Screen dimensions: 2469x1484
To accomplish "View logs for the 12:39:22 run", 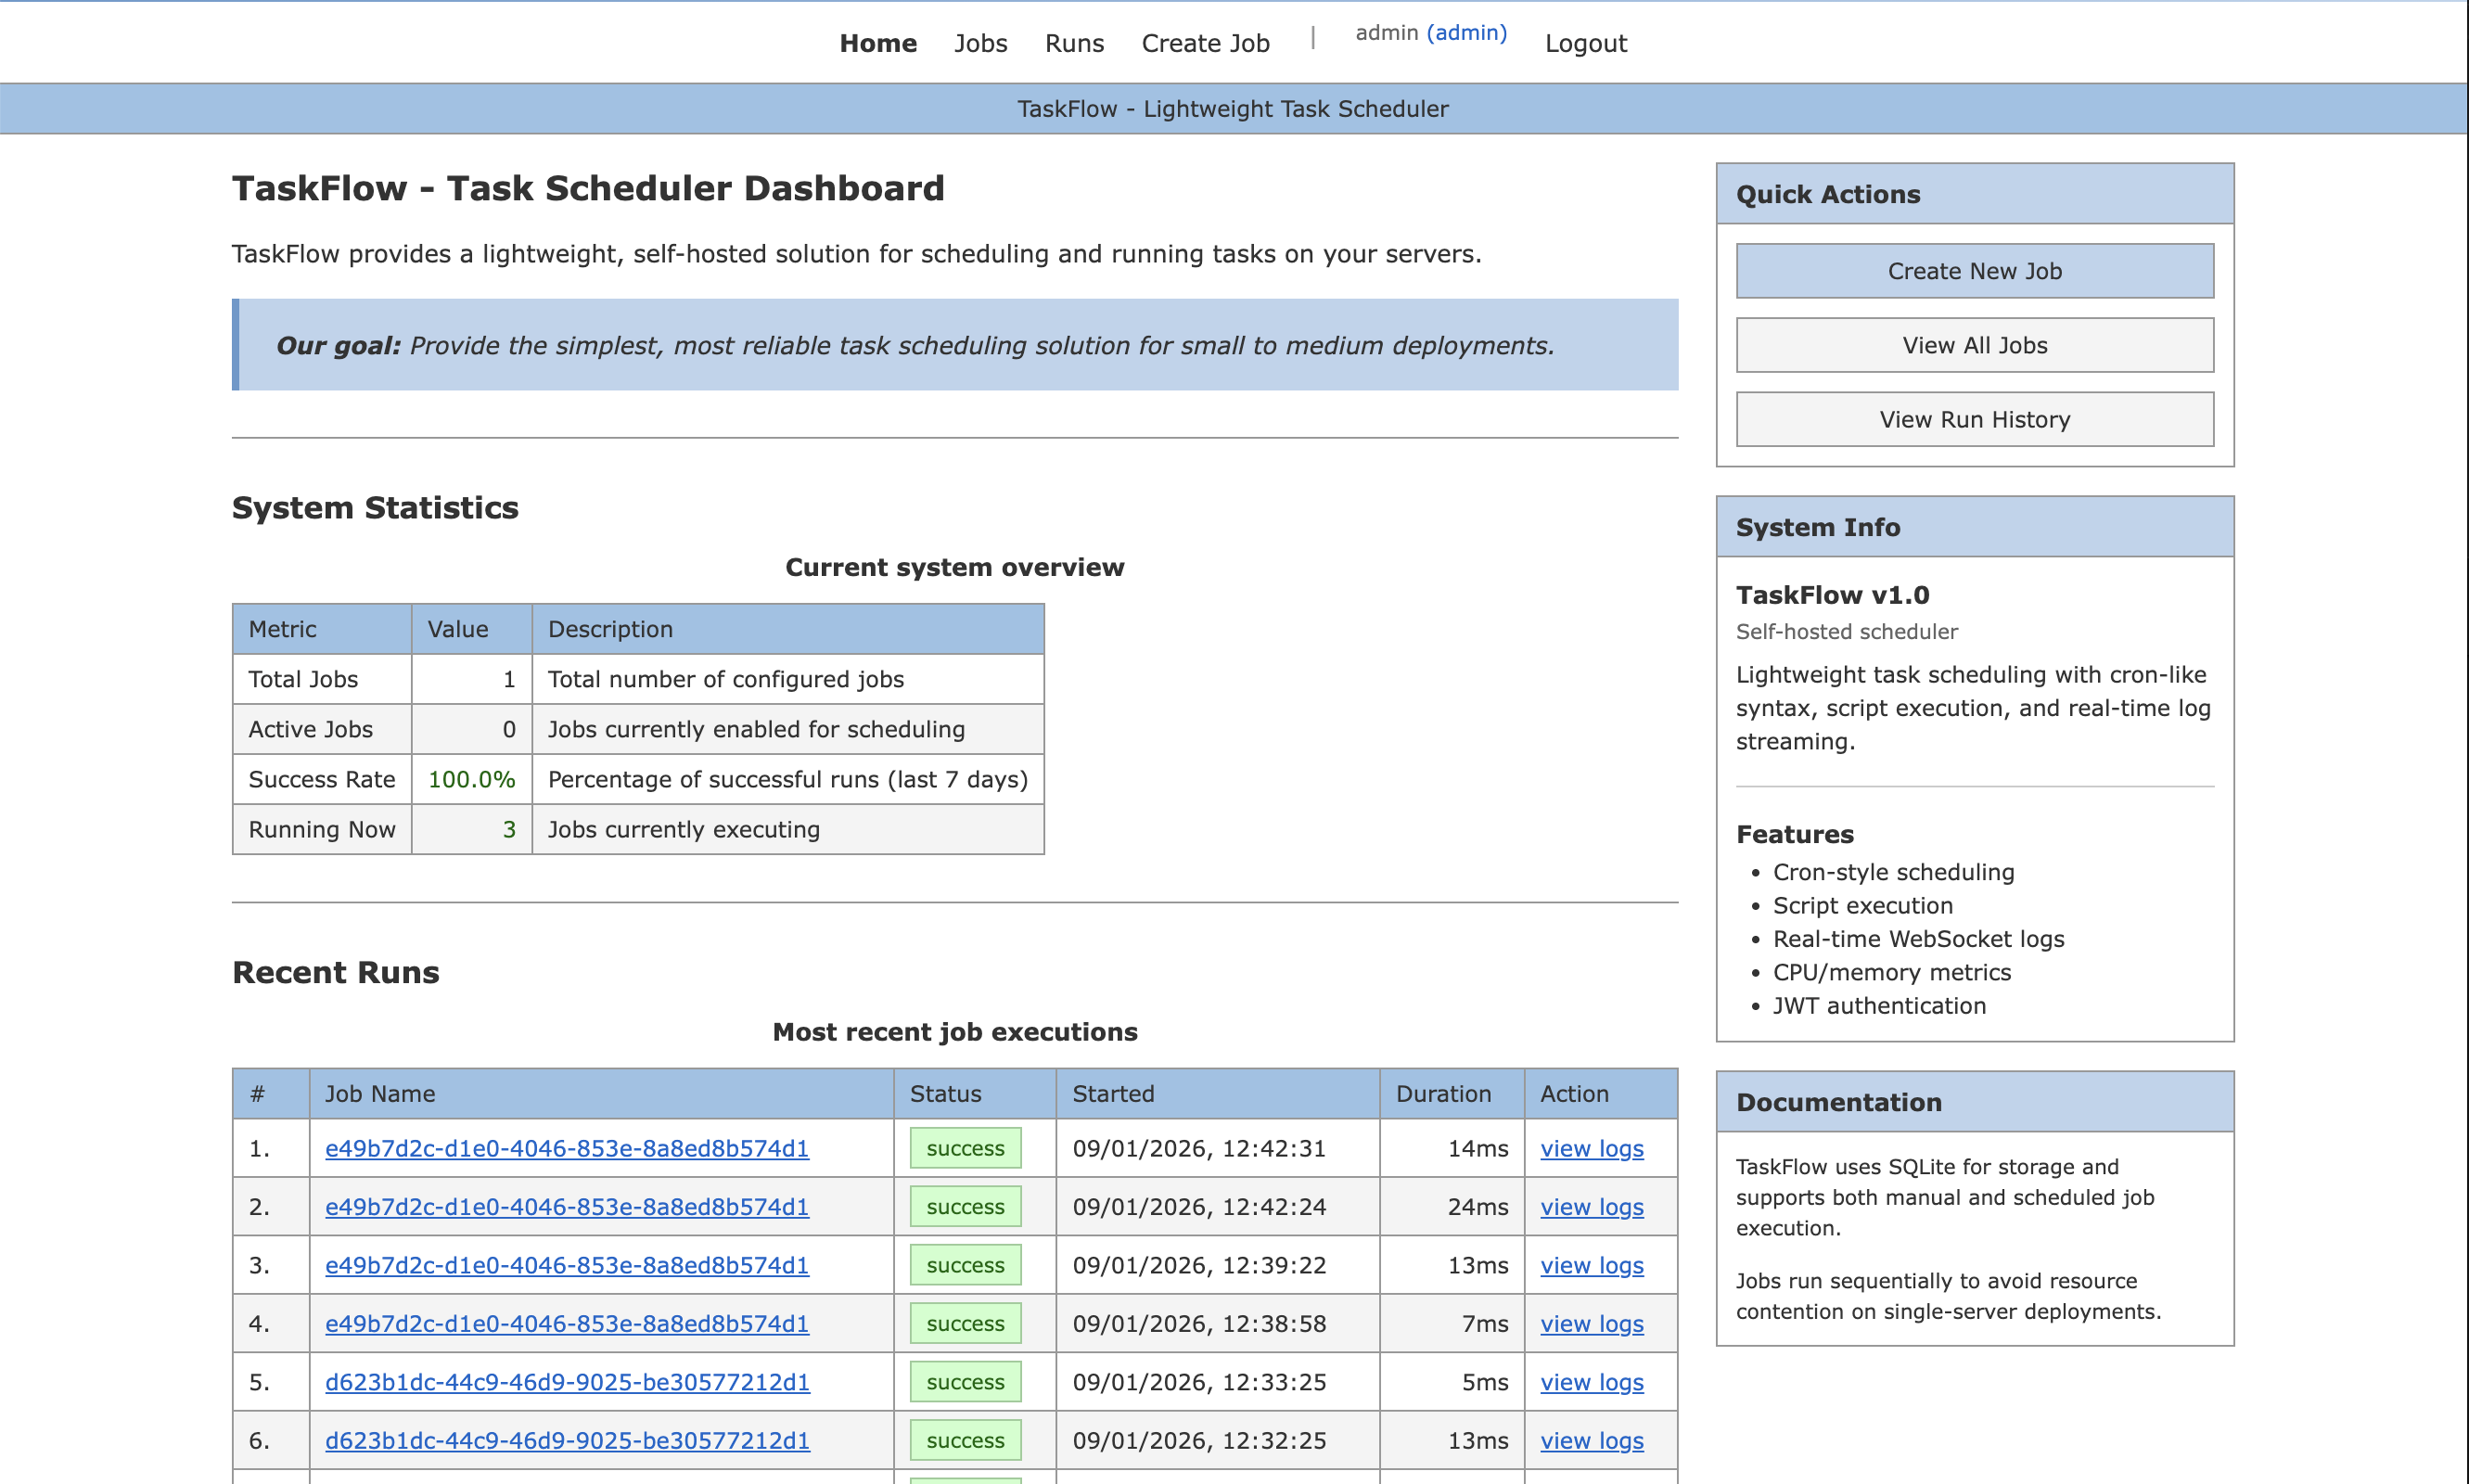I will coord(1591,1265).
